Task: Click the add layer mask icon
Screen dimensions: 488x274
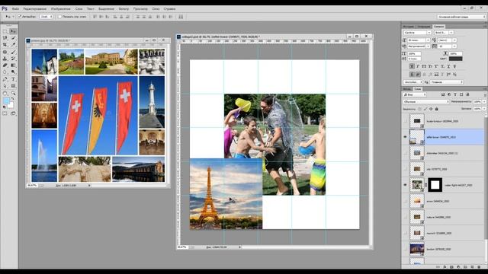Action: (x=451, y=267)
